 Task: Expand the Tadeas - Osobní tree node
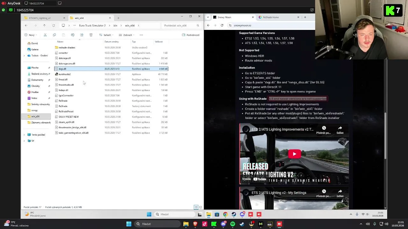point(24,56)
